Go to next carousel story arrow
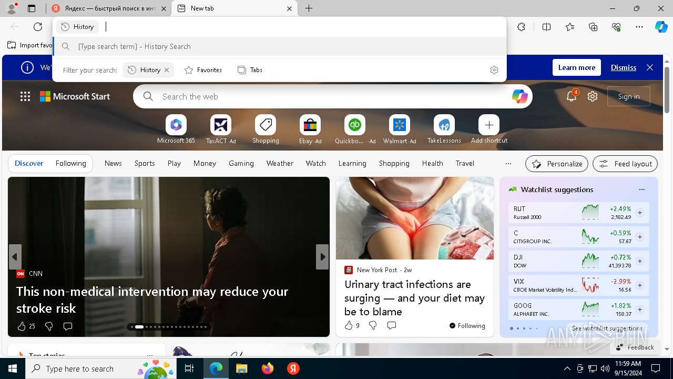This screenshot has height=379, width=673. (x=322, y=257)
